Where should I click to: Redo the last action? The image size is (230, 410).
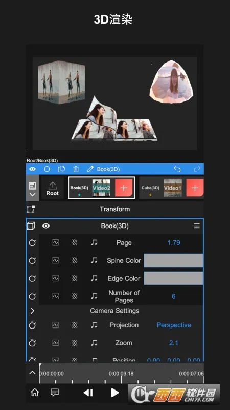(197, 169)
